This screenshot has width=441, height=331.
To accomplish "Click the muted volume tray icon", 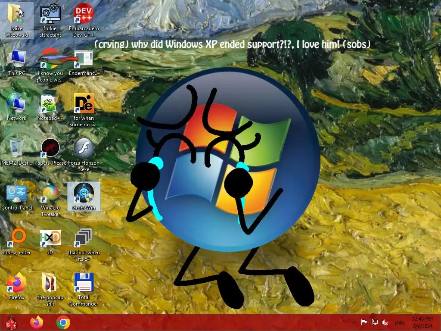I will [385, 322].
